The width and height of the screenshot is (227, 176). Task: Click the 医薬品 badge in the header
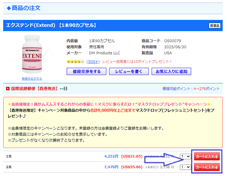point(215,26)
